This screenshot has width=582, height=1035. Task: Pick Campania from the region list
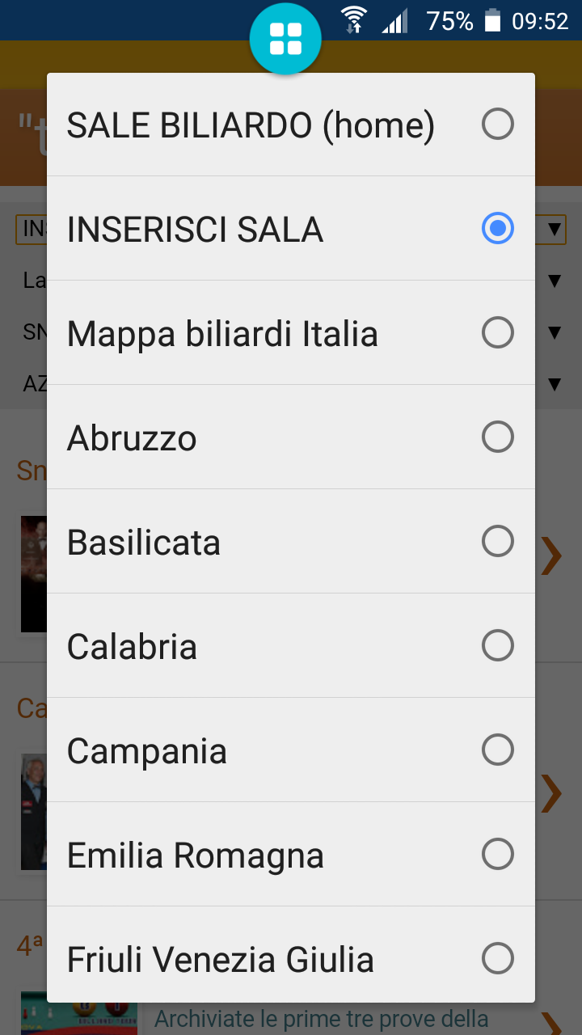click(291, 750)
